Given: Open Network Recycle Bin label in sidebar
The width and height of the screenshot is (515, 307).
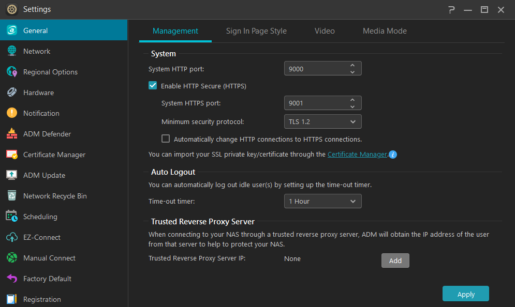Looking at the screenshot, I should click(55, 196).
